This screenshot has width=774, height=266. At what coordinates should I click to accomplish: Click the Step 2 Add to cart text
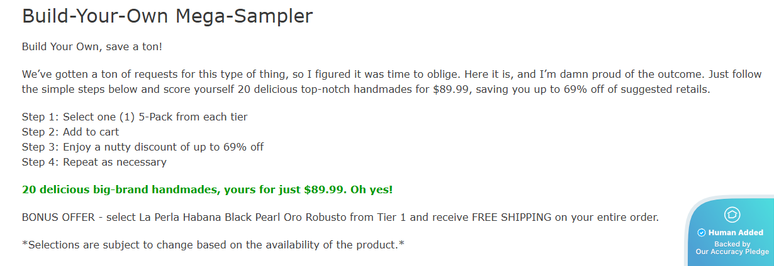point(70,132)
